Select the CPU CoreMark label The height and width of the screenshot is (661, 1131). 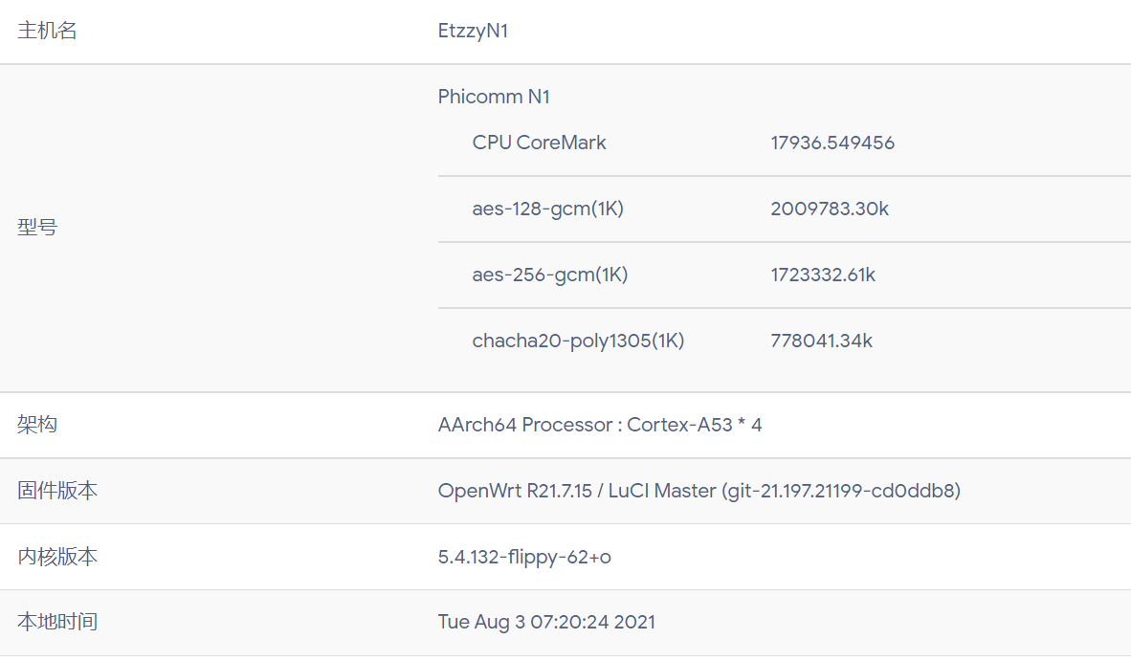[539, 143]
